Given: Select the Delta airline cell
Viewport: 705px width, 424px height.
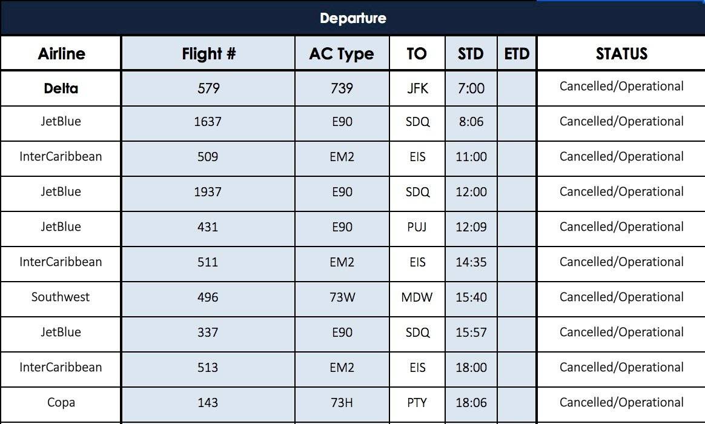Looking at the screenshot, I should point(61,88).
